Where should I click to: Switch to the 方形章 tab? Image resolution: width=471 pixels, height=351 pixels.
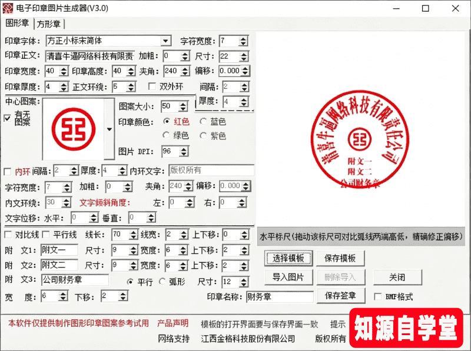49,24
